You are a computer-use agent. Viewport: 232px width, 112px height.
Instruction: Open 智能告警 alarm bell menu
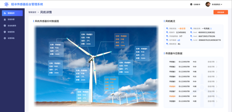[x=5, y=19]
